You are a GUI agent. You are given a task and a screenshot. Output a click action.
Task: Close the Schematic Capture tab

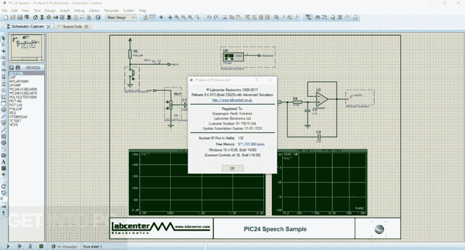48,27
